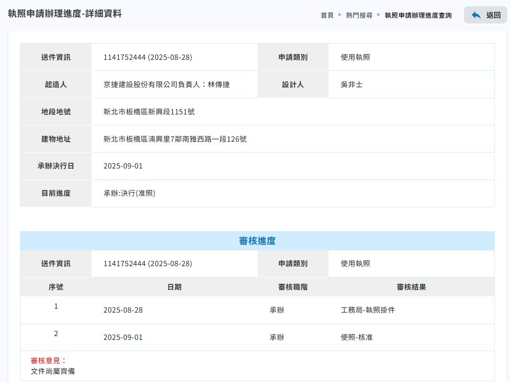
Task: Select the review comment 文件尚屬齊備
Action: tap(53, 371)
